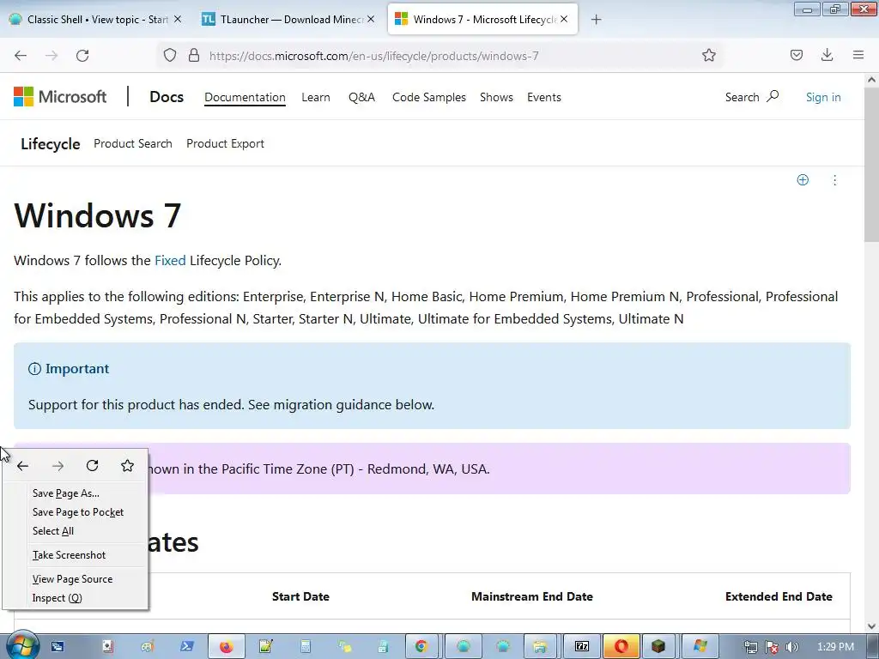Open the Windows Start orb
879x659 pixels.
(21, 646)
